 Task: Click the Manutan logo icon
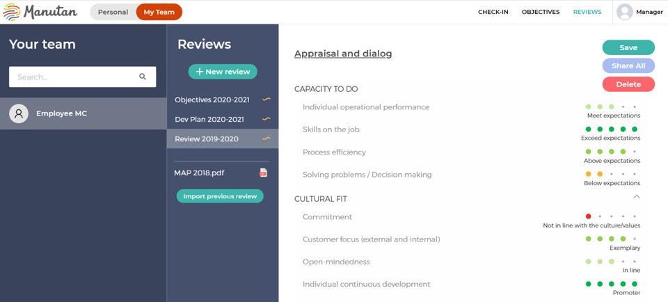(11, 12)
